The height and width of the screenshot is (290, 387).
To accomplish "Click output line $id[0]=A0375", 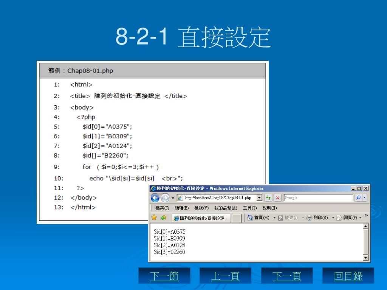I will coord(169,231).
